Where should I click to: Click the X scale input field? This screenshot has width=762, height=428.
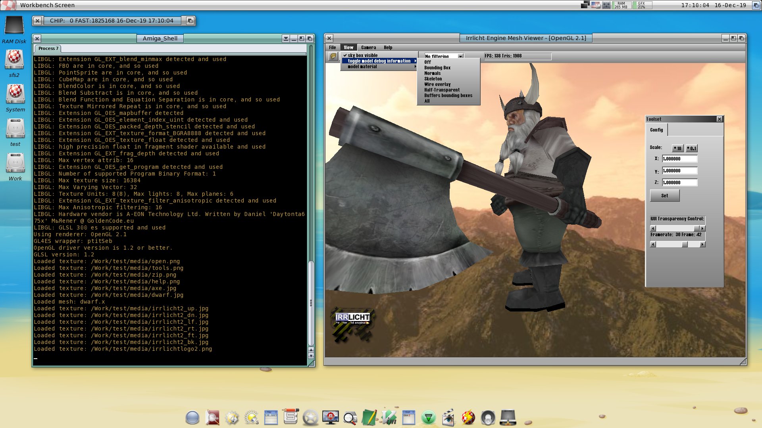[x=679, y=159]
